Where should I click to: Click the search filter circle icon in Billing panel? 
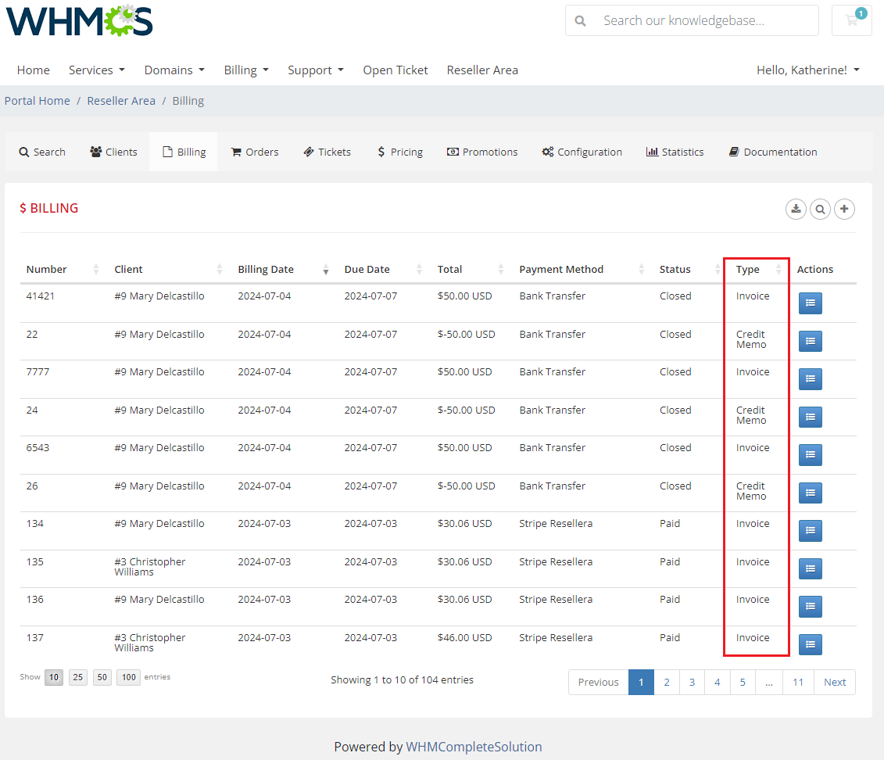[x=820, y=210]
